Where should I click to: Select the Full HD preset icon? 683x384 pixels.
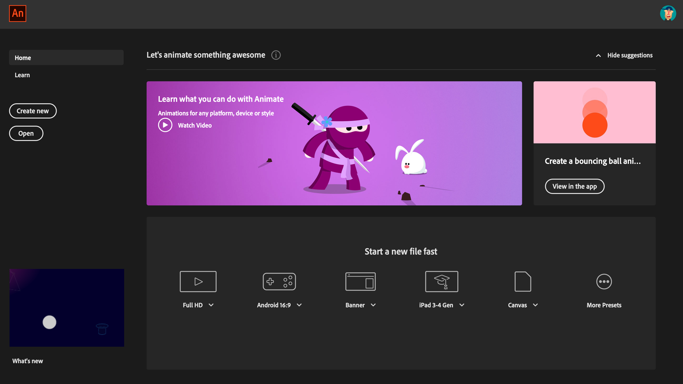(x=198, y=282)
